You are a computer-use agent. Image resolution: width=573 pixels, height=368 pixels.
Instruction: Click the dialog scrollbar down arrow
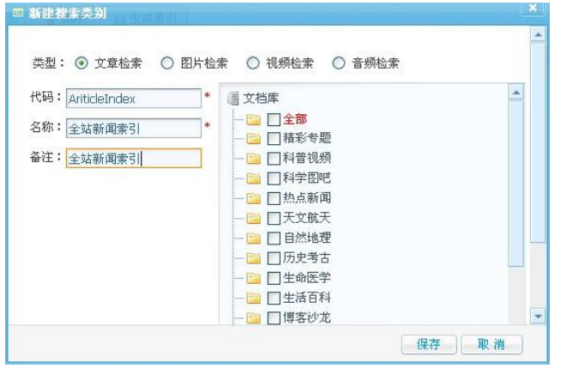[538, 317]
